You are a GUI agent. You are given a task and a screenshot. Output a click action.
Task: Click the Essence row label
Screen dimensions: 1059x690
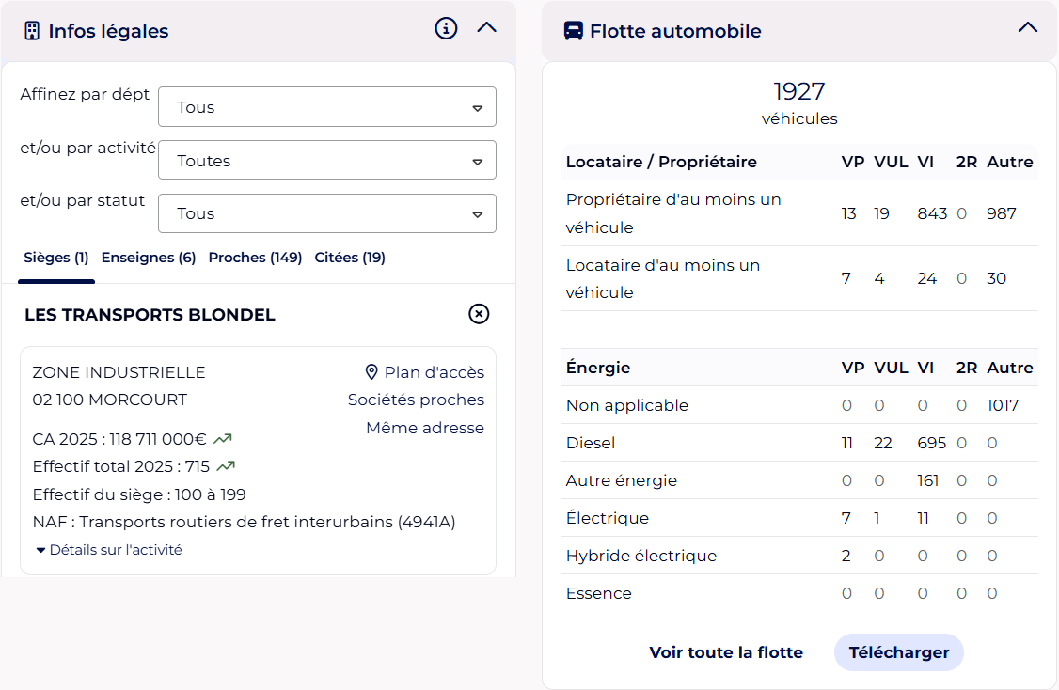point(598,593)
